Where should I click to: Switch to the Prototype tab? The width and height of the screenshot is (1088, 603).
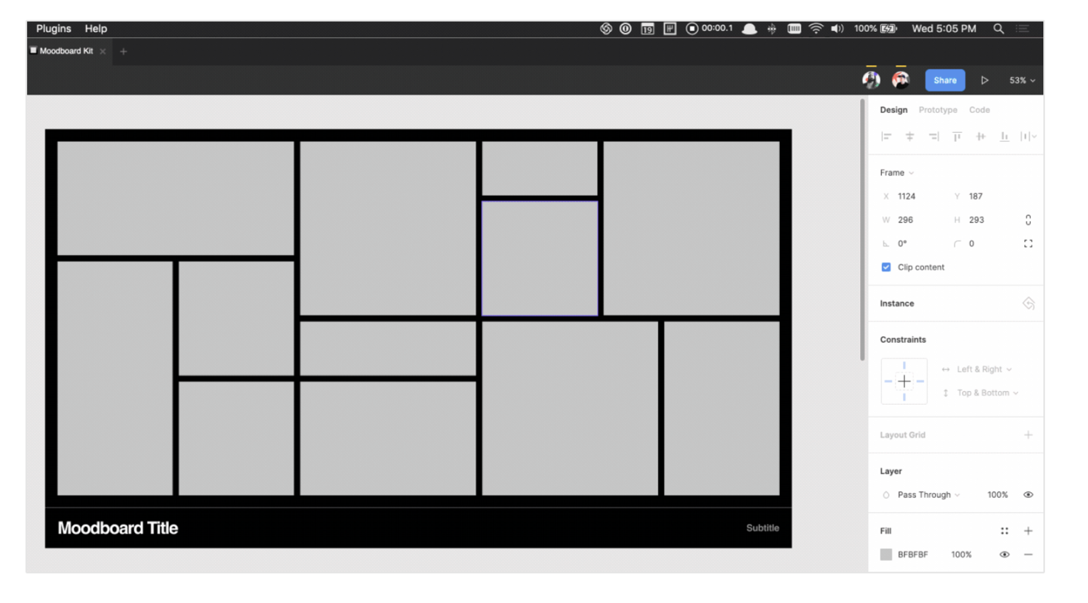click(938, 109)
